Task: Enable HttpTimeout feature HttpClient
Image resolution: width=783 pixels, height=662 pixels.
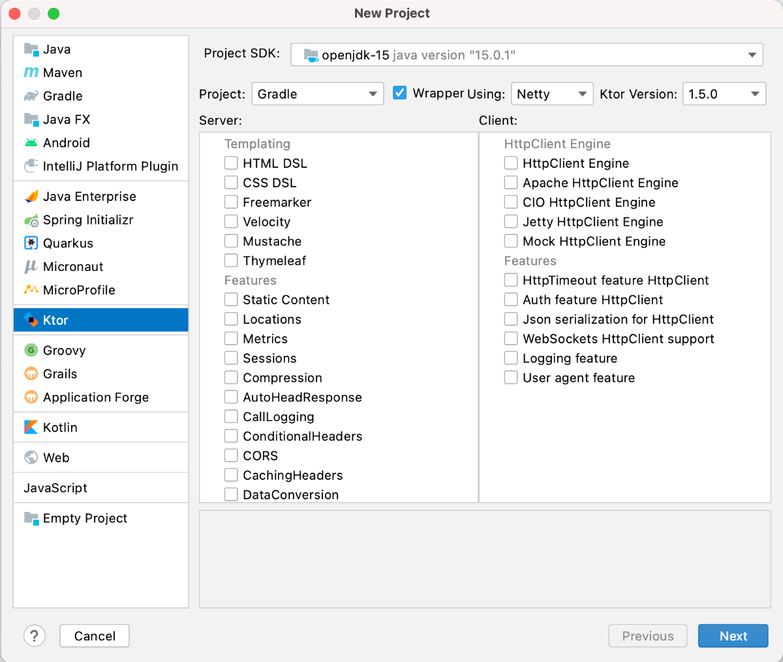Action: click(x=511, y=280)
